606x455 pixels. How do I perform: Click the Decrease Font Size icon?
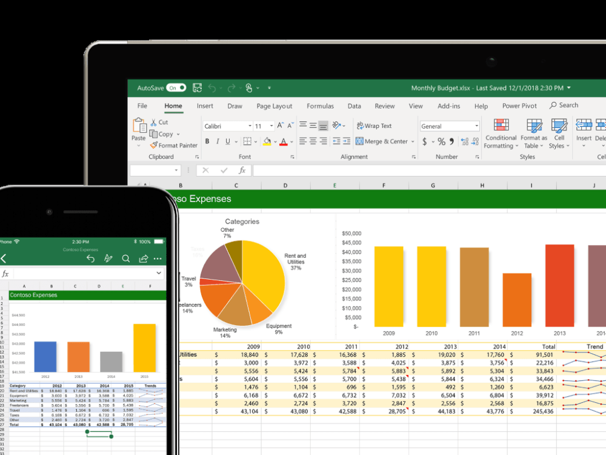pos(290,126)
